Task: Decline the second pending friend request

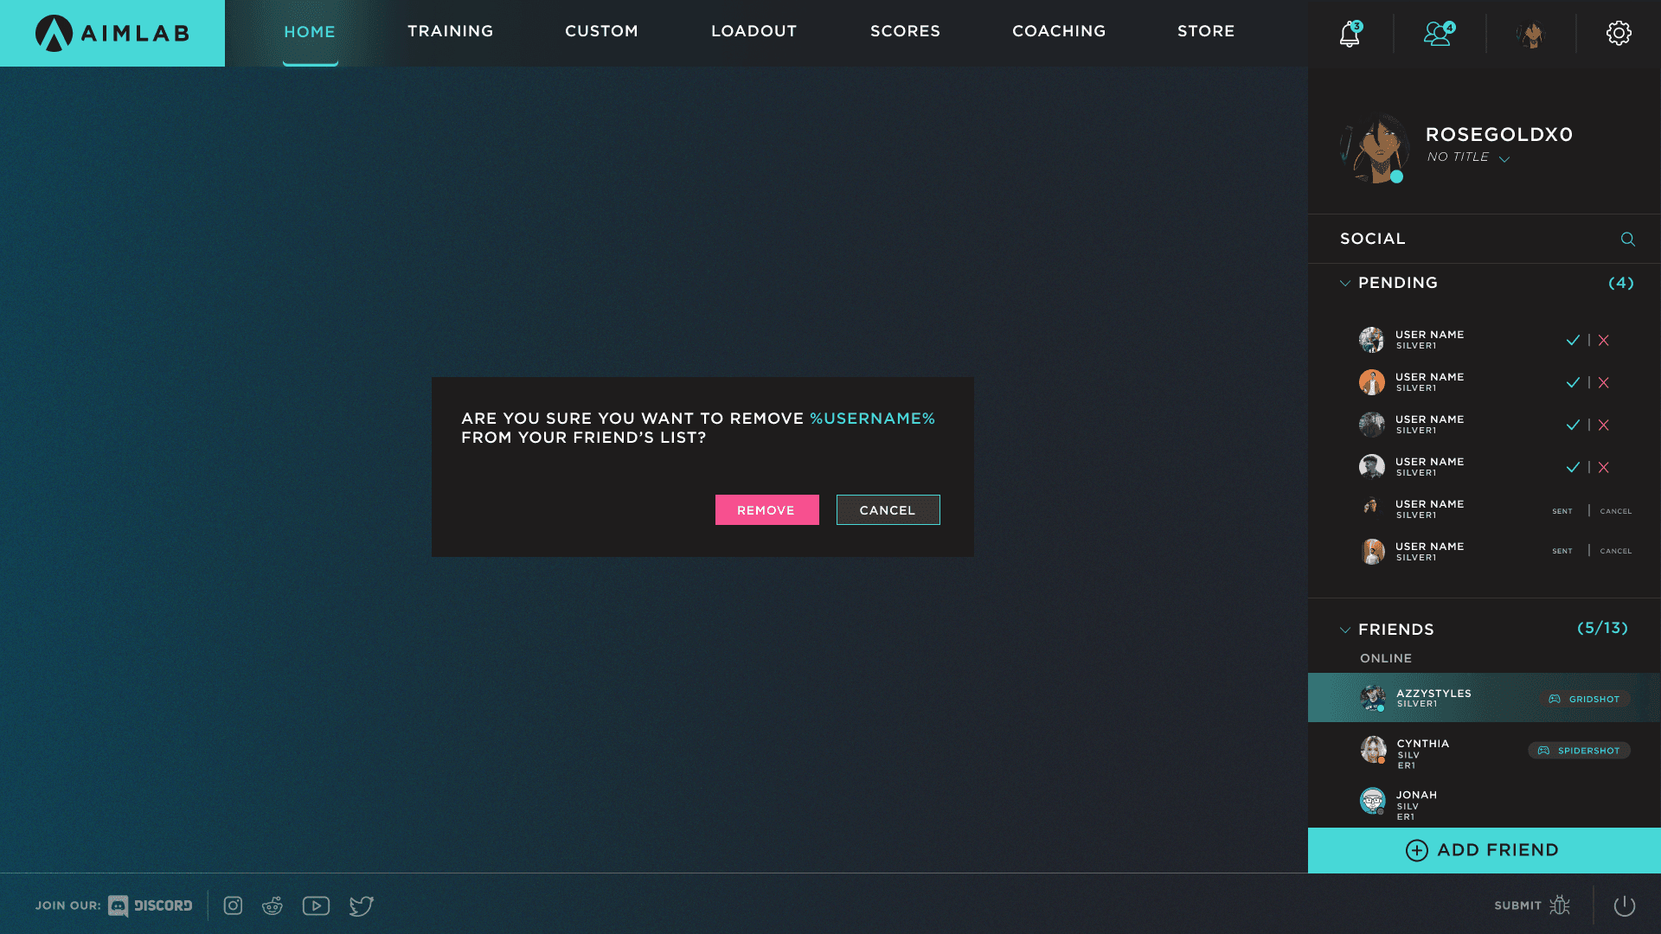Action: point(1604,383)
